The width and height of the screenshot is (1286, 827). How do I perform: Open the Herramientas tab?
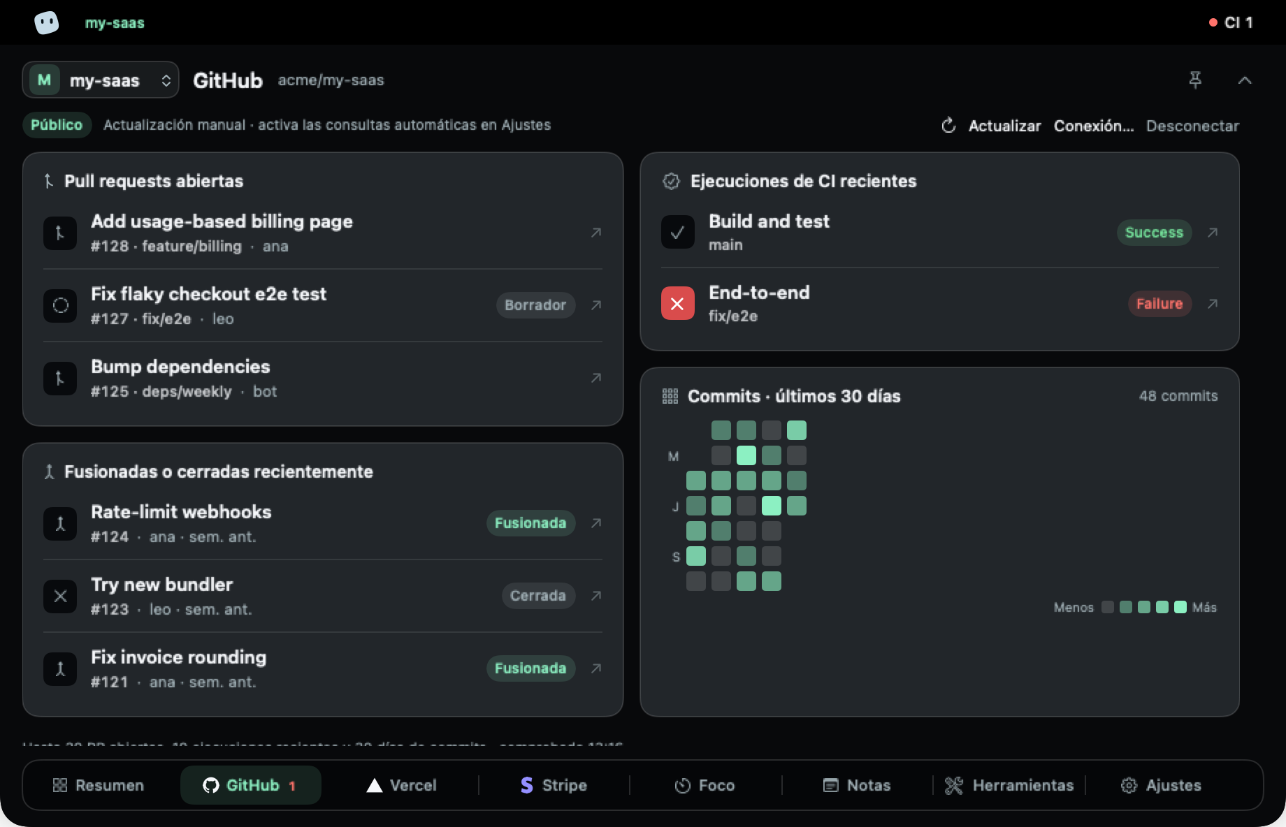1009,785
